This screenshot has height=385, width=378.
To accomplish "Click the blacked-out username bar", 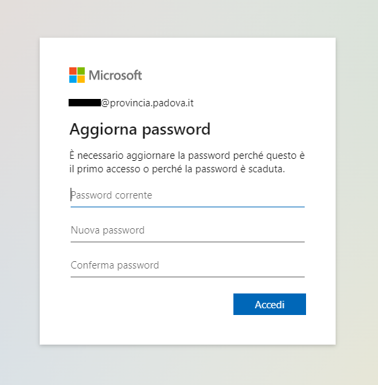I will (85, 102).
